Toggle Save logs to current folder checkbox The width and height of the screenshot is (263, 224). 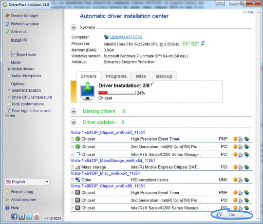(x=9, y=111)
